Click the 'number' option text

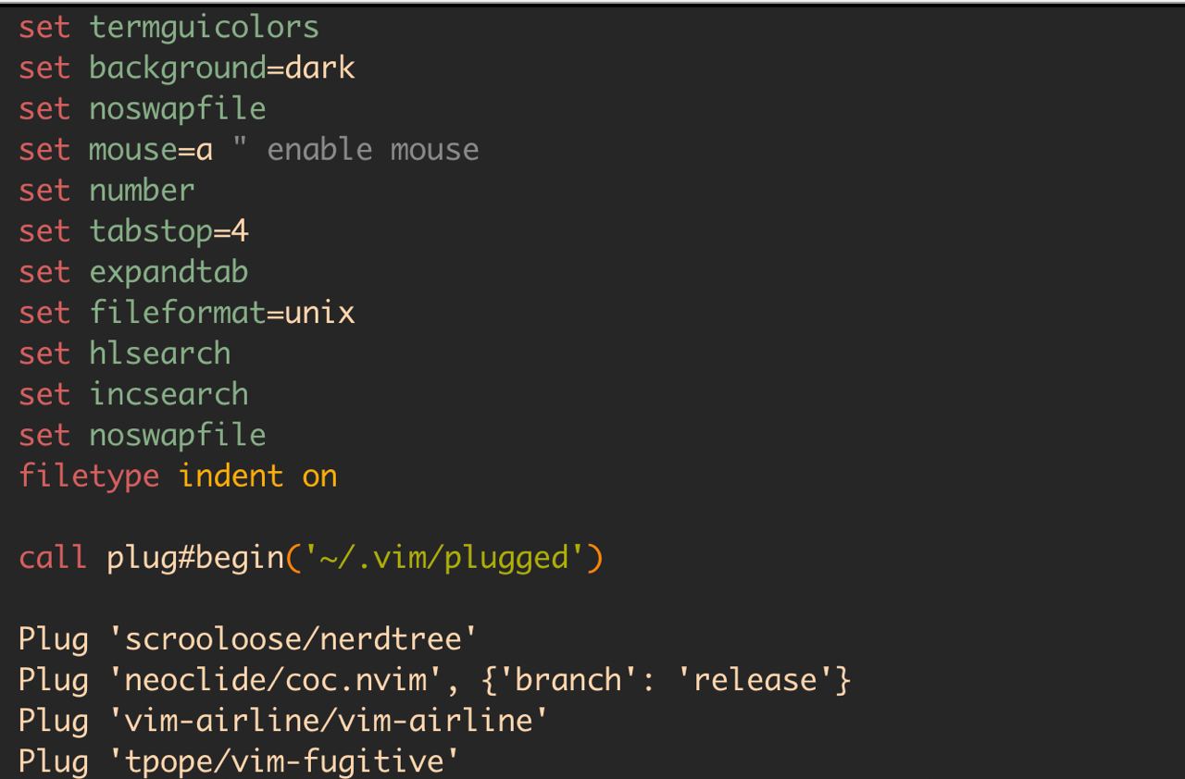point(142,191)
